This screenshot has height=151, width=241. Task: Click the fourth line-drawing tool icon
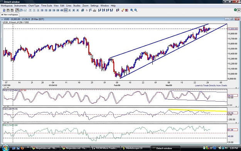111,10
